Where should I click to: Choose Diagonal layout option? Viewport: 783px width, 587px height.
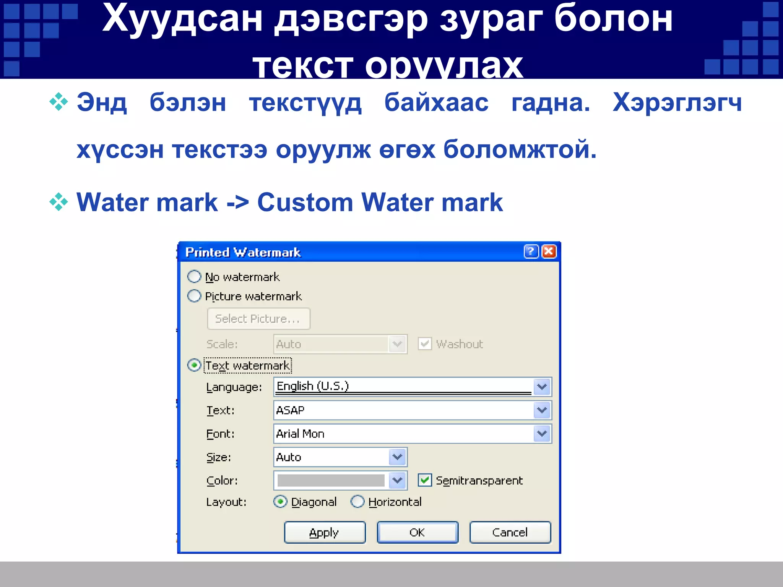click(280, 501)
